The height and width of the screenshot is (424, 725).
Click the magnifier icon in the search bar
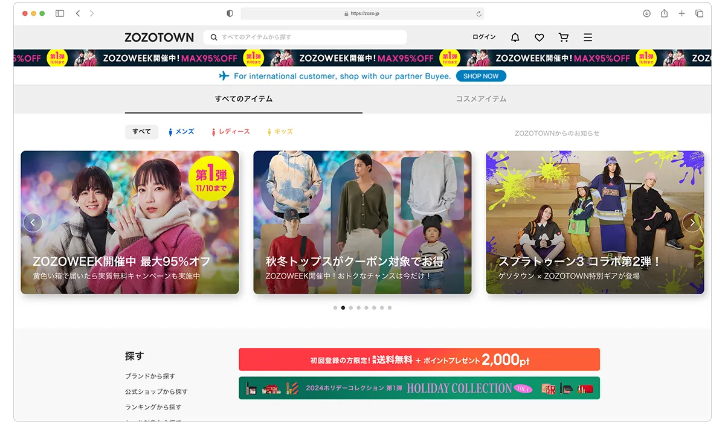[x=214, y=37]
